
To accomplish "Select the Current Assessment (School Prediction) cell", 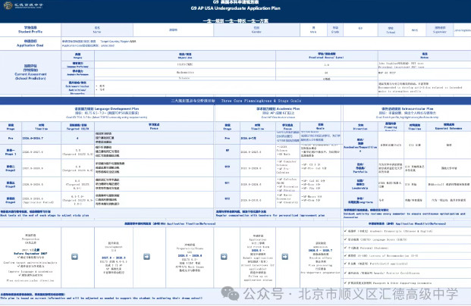I will (30, 72).
